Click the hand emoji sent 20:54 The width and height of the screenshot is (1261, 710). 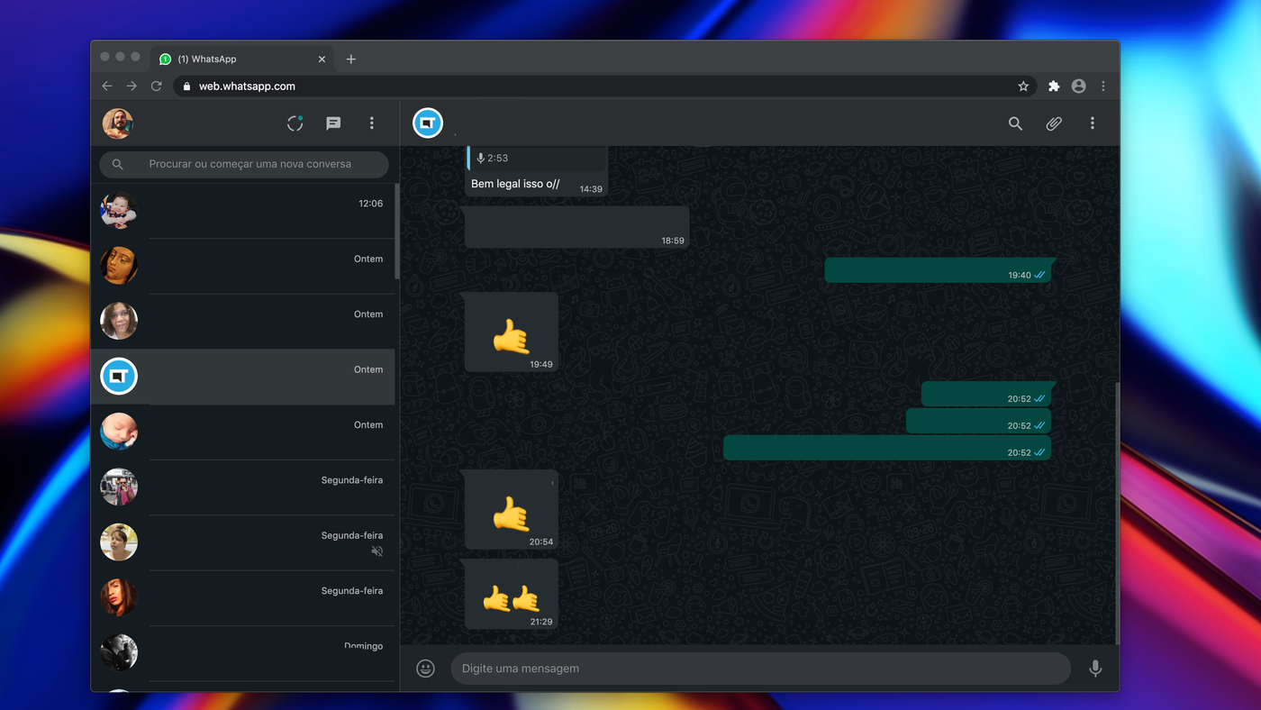click(511, 515)
